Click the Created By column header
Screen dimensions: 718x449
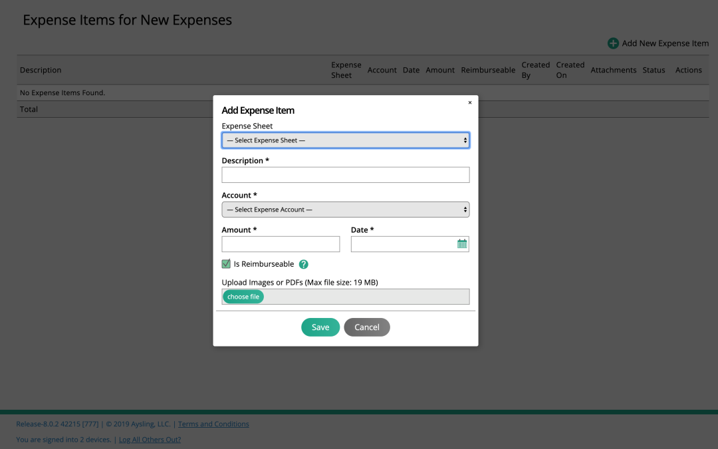point(535,70)
